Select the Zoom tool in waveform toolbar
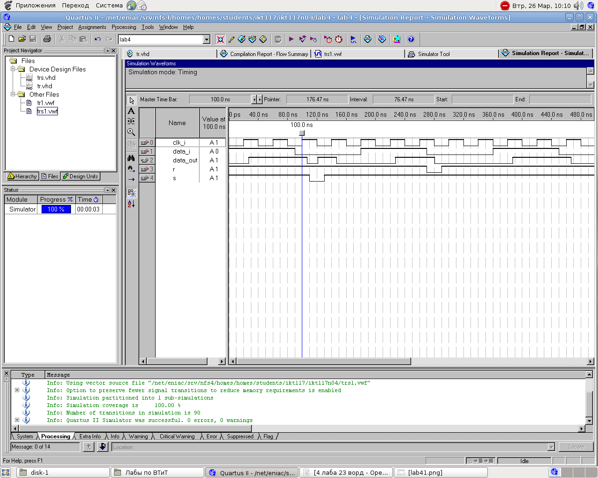 pos(131,132)
